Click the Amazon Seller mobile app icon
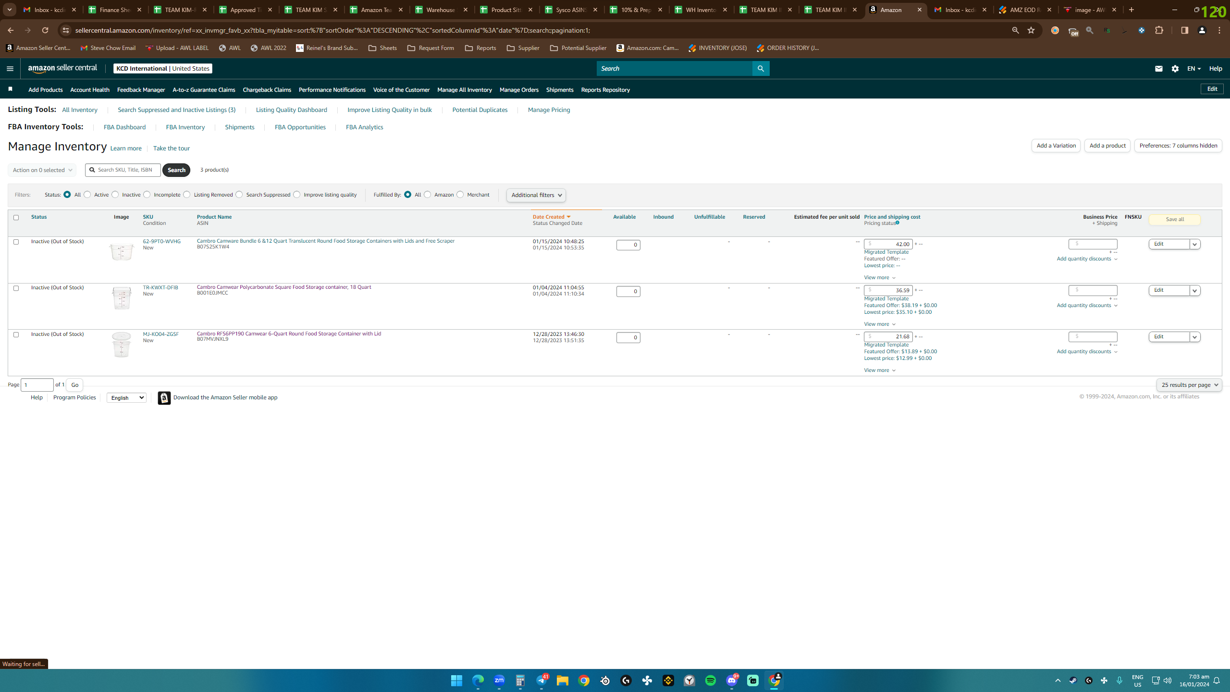1230x692 pixels. point(164,398)
